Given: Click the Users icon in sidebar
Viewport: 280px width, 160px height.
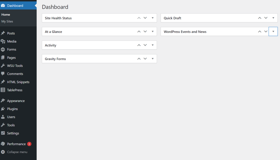Looking at the screenshot, I should click(x=4, y=117).
